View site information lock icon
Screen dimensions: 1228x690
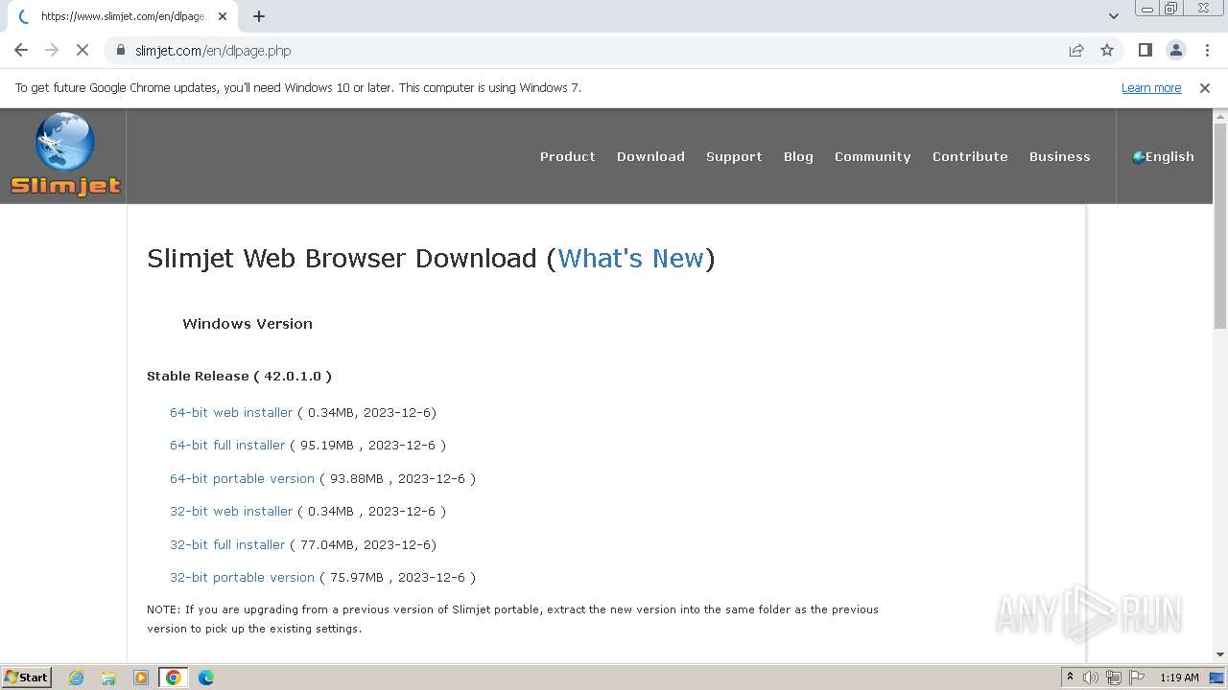(121, 50)
